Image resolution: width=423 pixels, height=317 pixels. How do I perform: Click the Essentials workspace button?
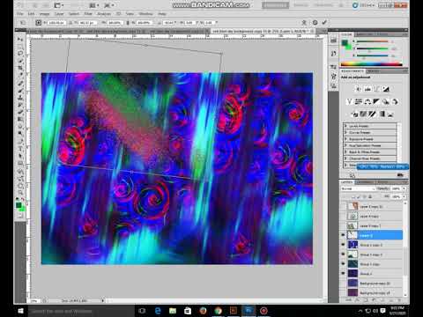click(275, 5)
